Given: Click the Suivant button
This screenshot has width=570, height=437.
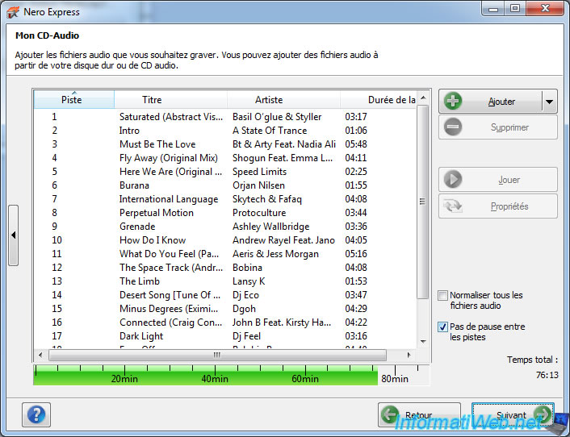Looking at the screenshot, I should [513, 415].
